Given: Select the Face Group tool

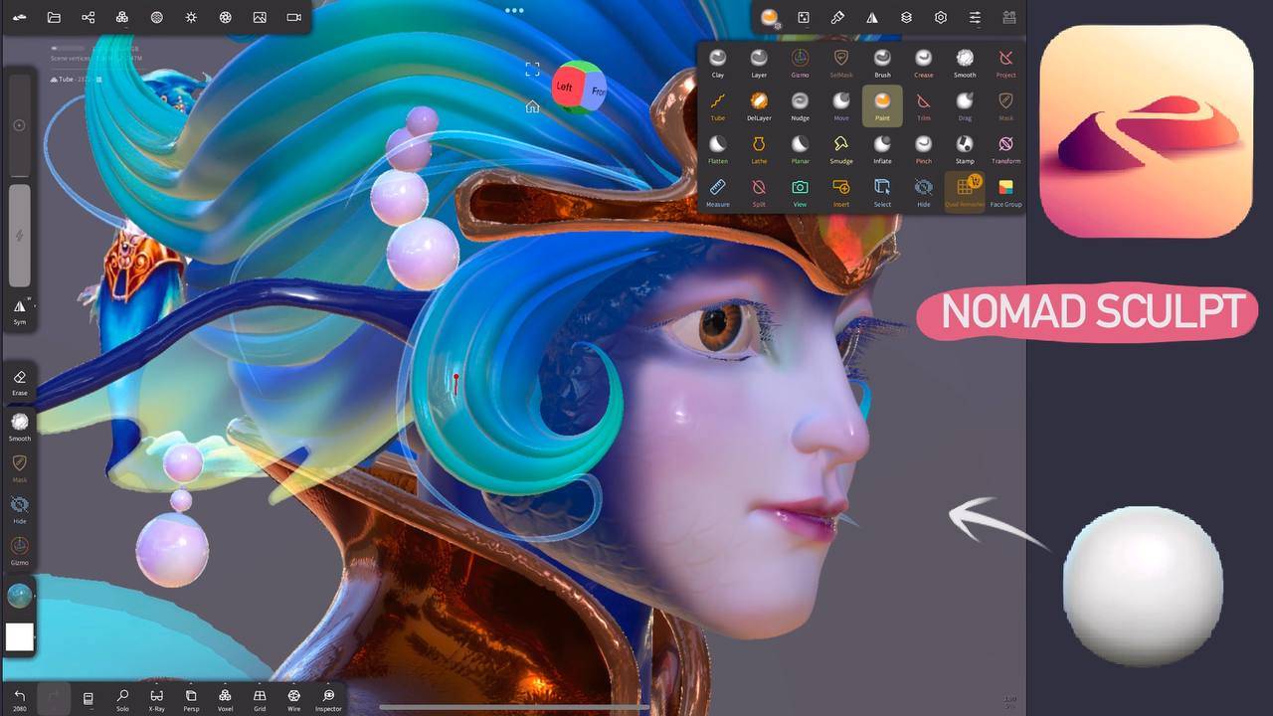Looking at the screenshot, I should coord(1005,192).
